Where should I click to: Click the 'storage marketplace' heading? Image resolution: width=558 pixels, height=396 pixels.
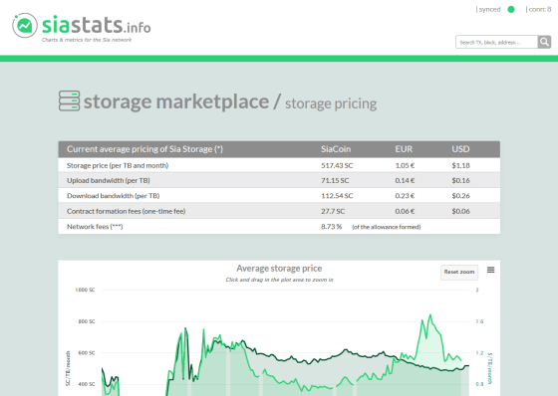coord(176,101)
